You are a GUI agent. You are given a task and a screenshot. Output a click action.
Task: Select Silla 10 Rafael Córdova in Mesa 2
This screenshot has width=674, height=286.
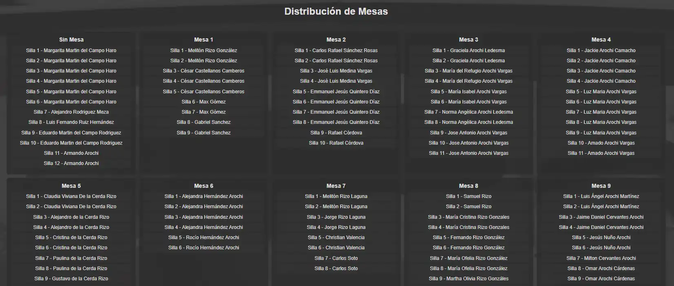click(x=336, y=143)
